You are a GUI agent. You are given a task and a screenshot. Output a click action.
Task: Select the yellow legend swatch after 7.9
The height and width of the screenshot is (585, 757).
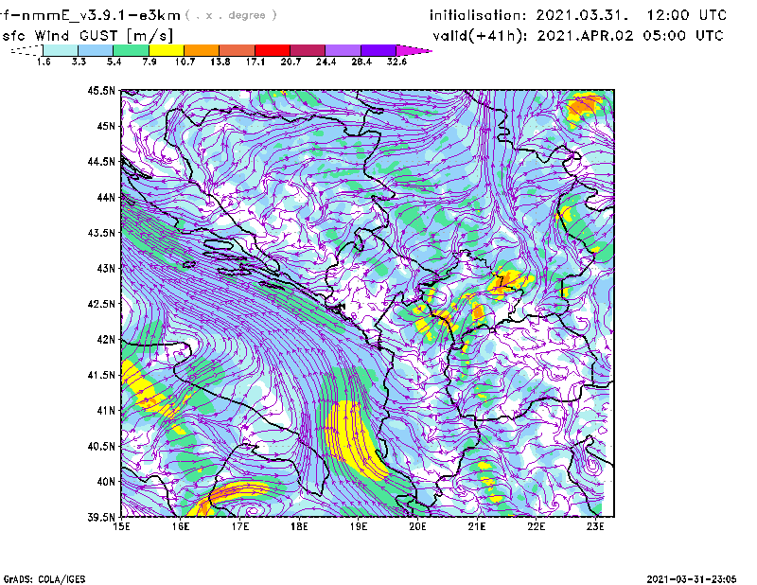click(167, 50)
